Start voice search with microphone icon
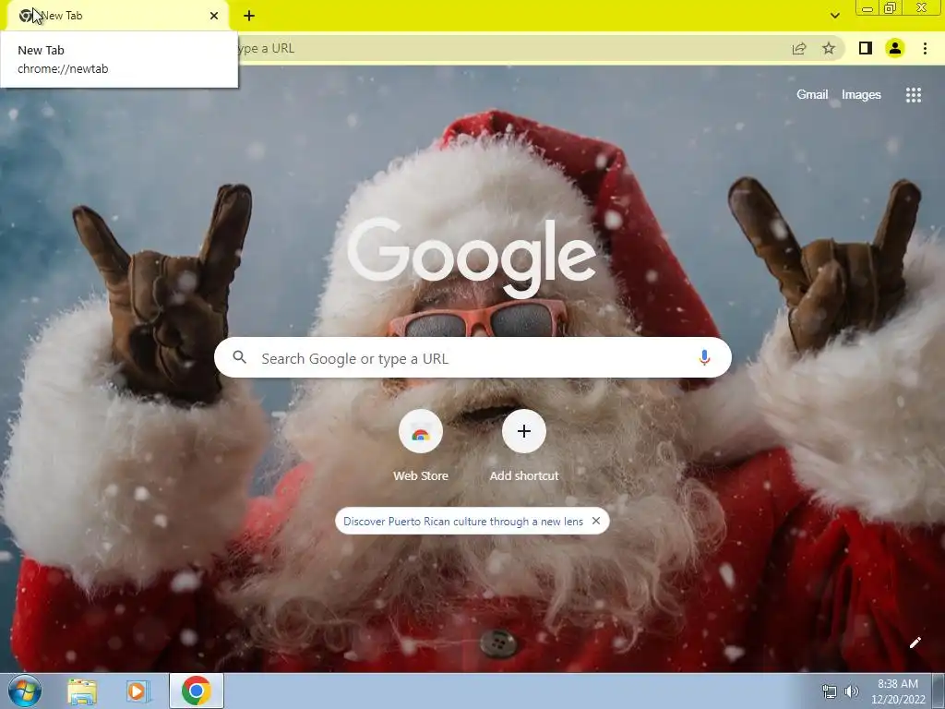Screen dimensions: 945x709 click(x=704, y=357)
